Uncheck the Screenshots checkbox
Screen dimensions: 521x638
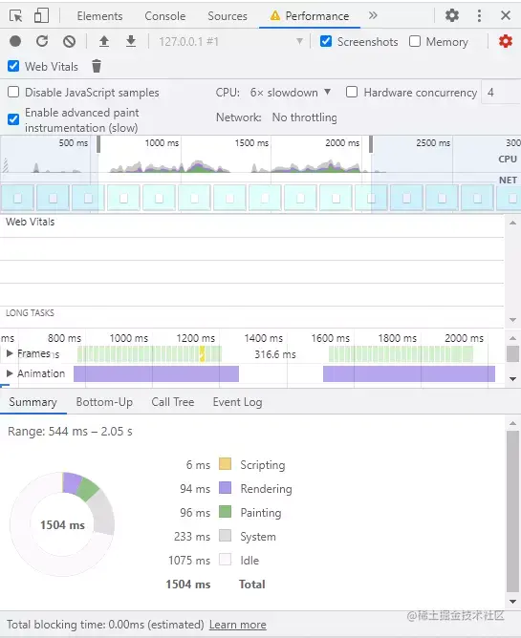[326, 41]
